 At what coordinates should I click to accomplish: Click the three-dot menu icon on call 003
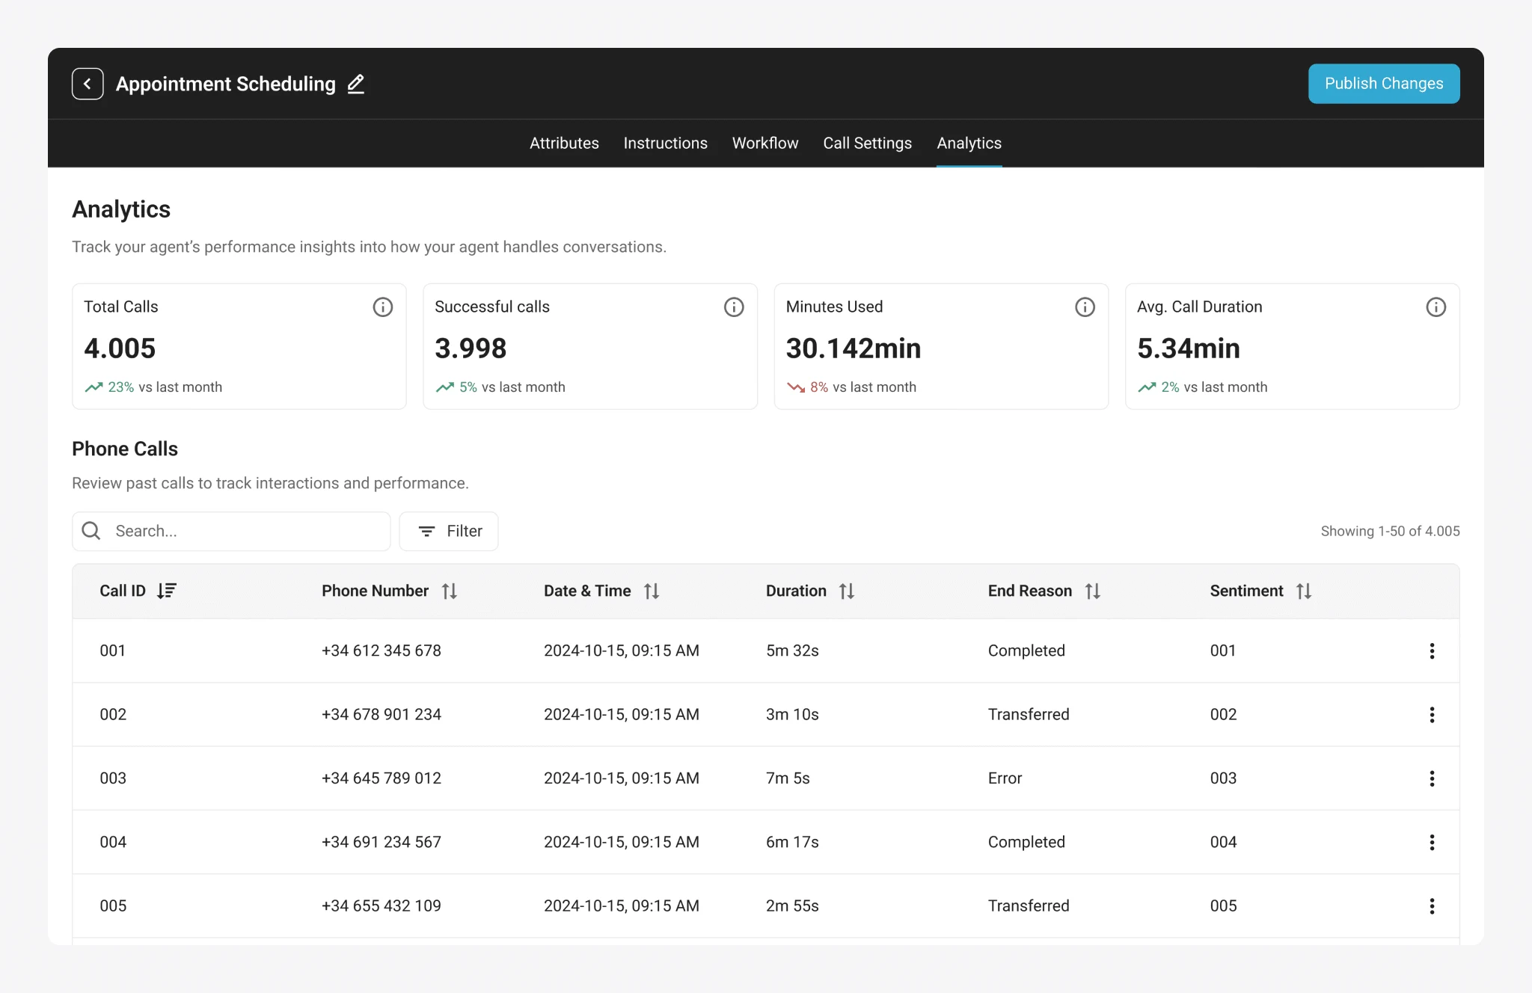(x=1433, y=778)
